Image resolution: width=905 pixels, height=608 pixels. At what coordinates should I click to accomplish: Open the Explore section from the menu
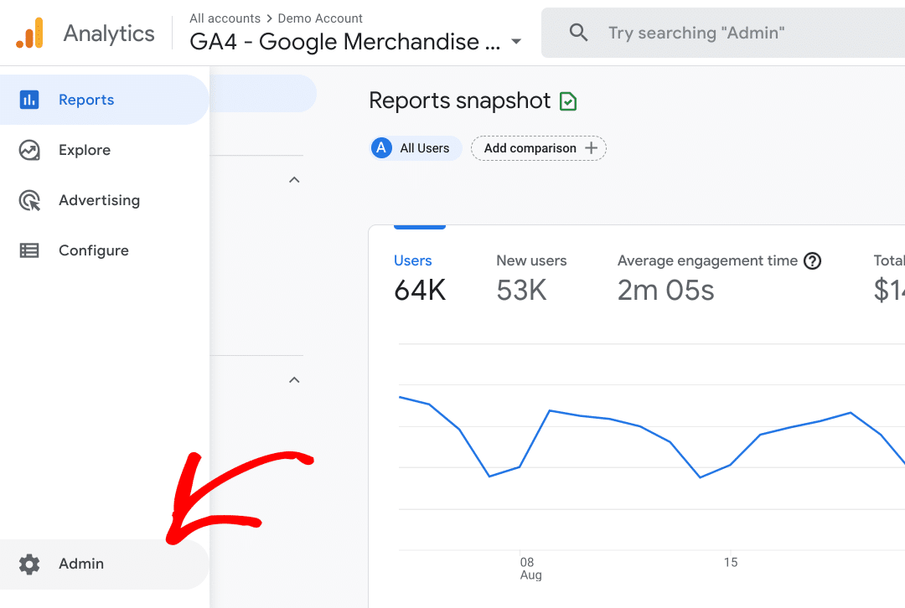point(84,149)
